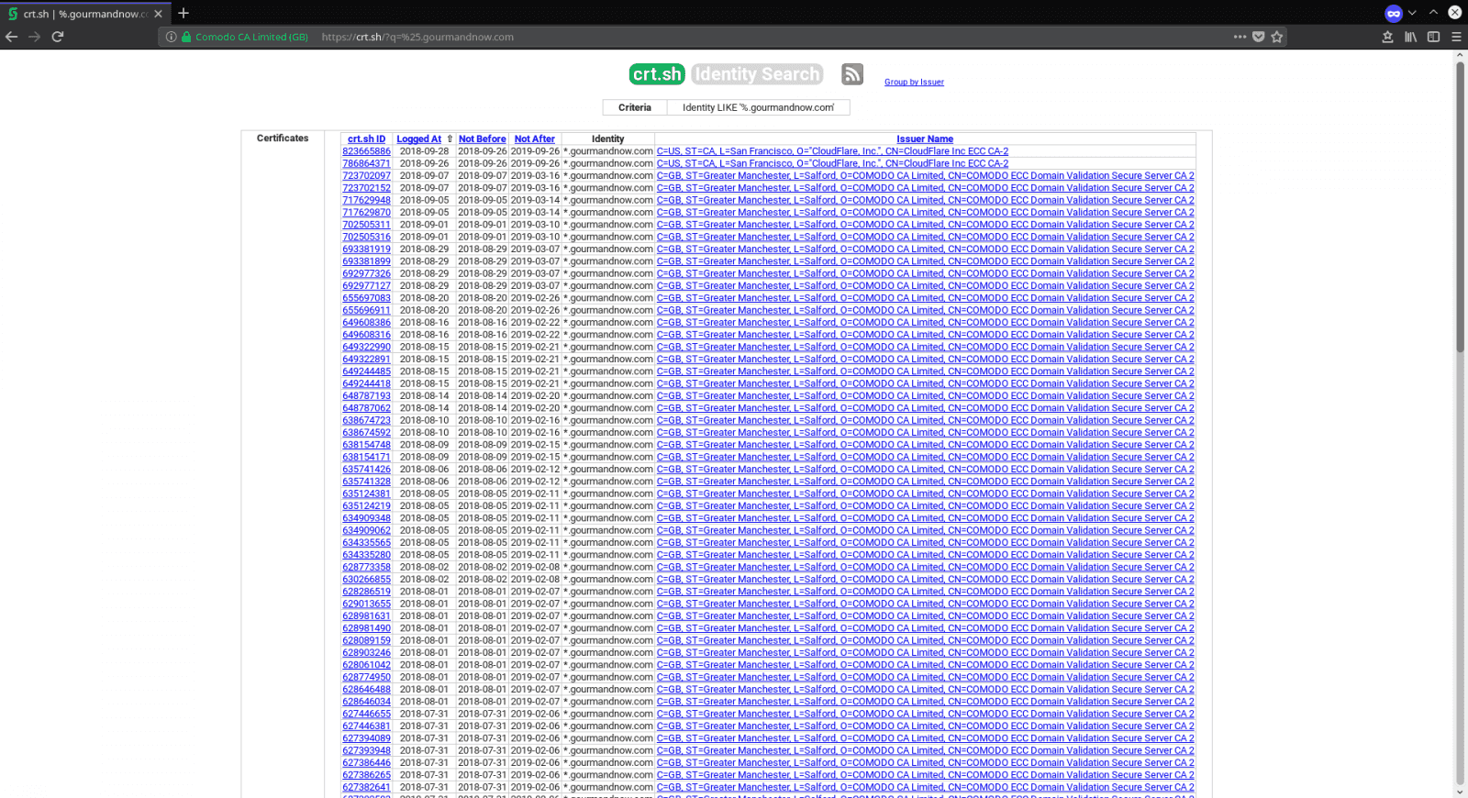
Task: Toggle the browser sidebar panel icon
Action: (1433, 37)
